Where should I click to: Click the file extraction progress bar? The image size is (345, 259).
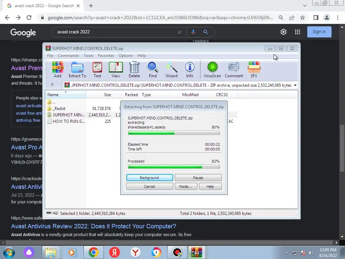click(174, 133)
